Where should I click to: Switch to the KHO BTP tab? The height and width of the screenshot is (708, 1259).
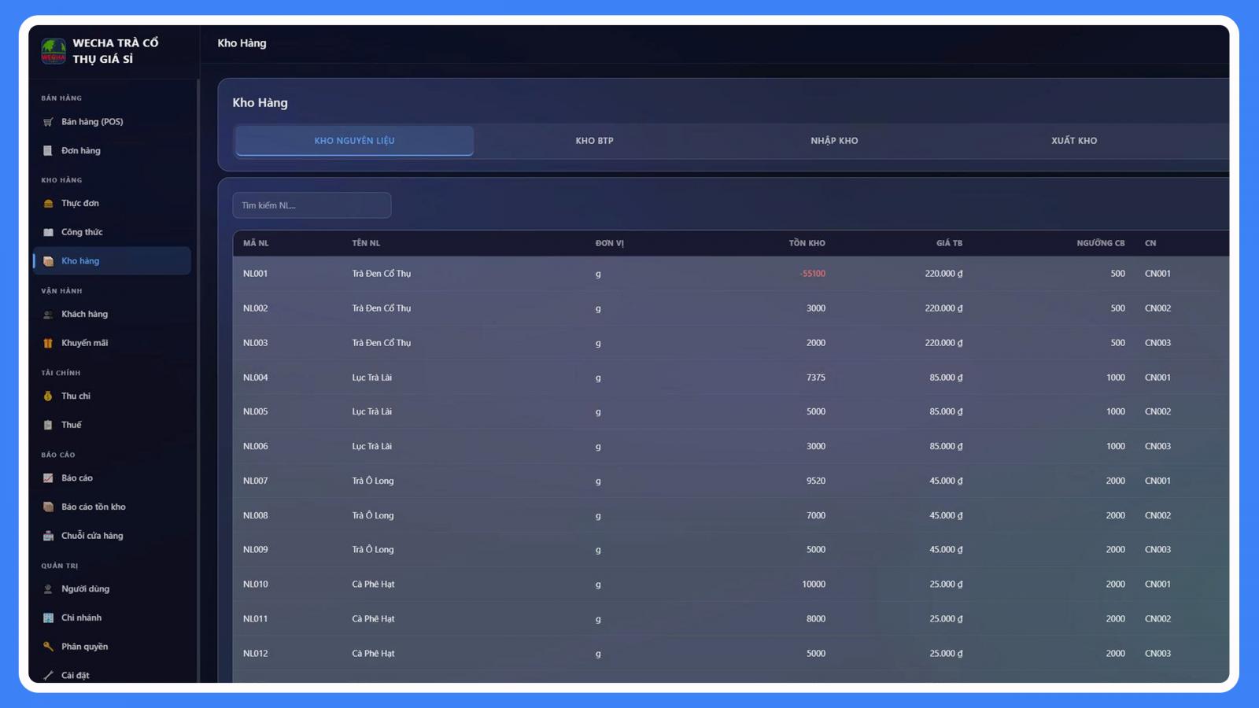click(594, 141)
